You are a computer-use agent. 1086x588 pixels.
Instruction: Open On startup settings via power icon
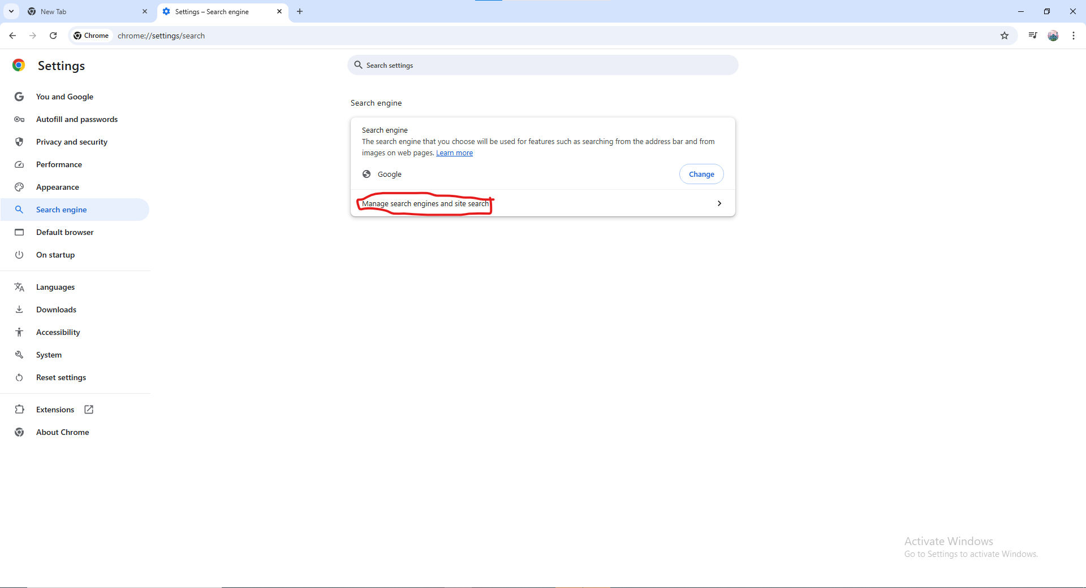point(19,254)
